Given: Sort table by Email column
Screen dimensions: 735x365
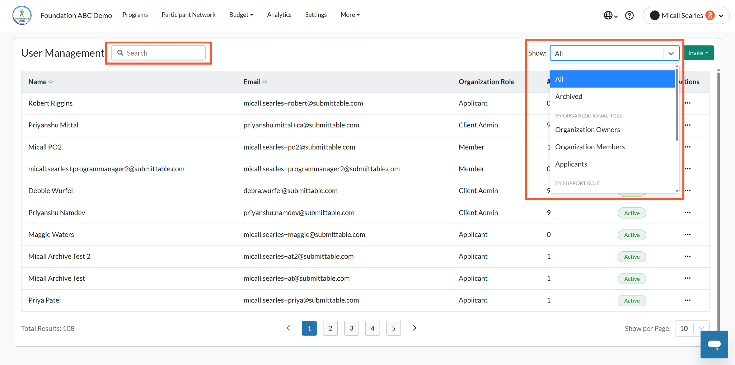Looking at the screenshot, I should (x=255, y=82).
